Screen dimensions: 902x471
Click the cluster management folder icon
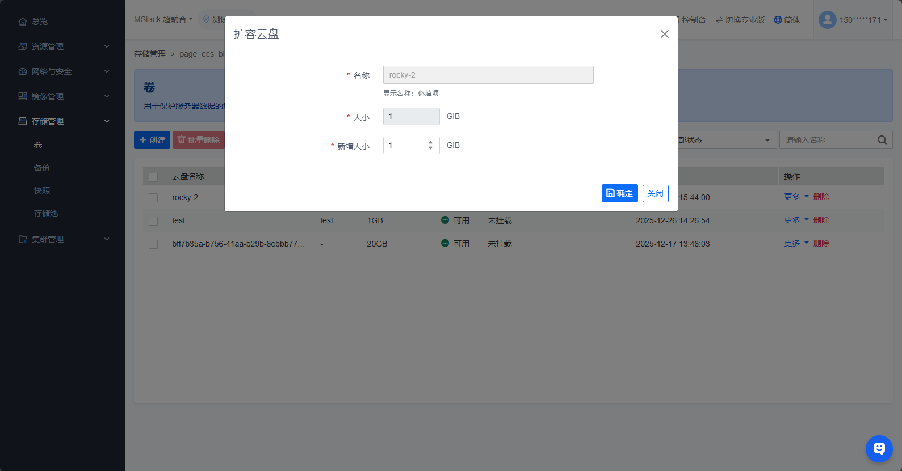[23, 239]
